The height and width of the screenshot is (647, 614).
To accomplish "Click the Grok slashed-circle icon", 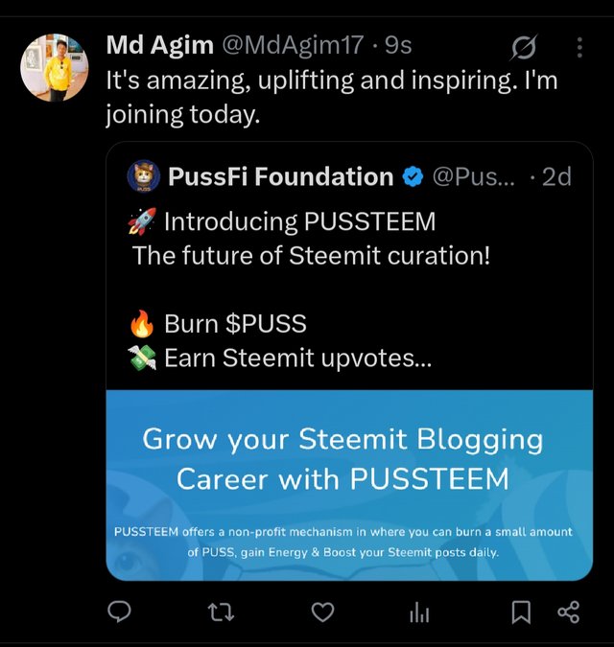I will [x=525, y=46].
